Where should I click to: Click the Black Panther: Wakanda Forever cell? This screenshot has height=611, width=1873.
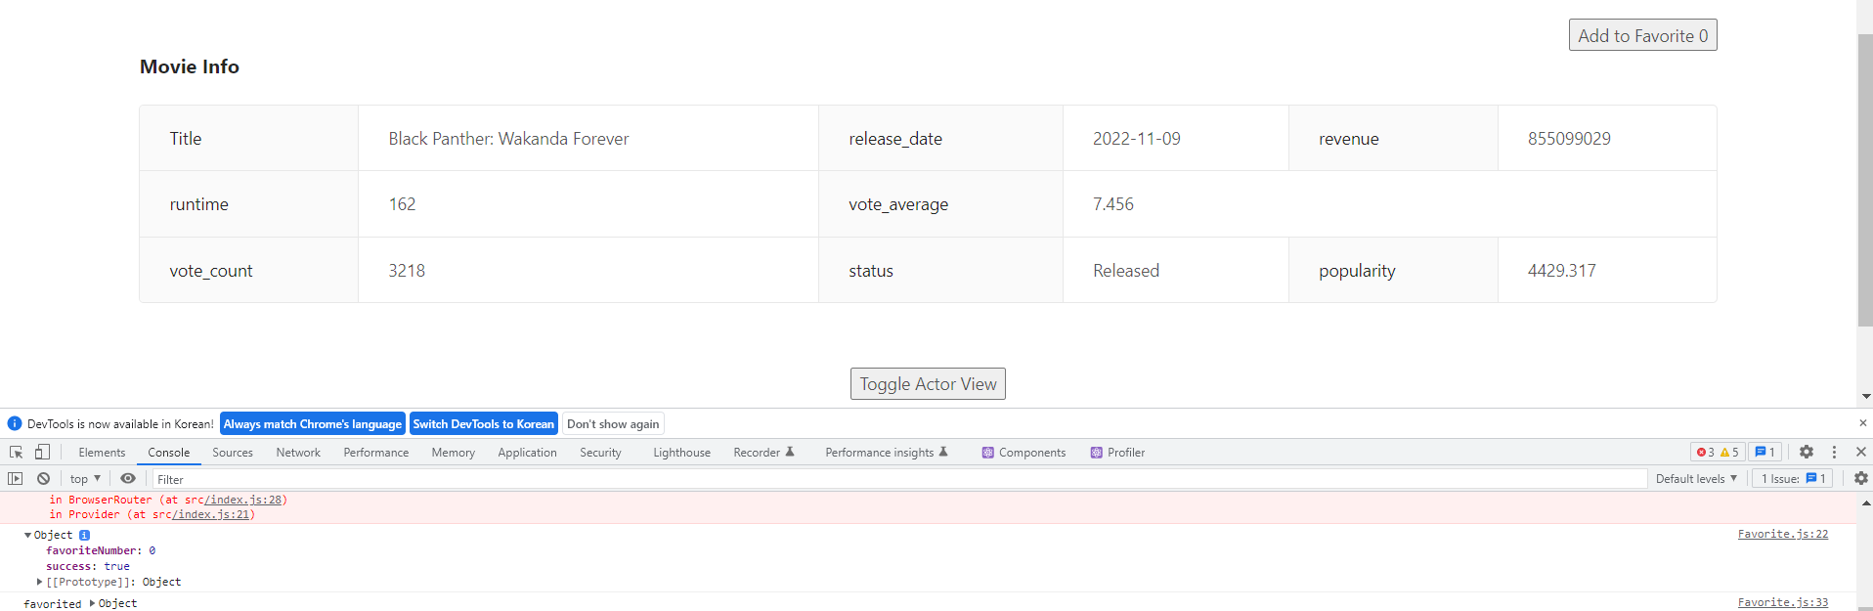point(588,138)
